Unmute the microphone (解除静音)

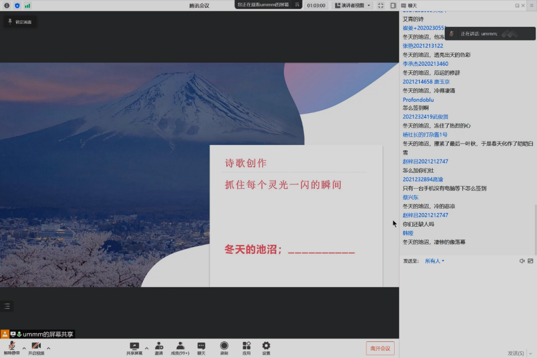coord(11,348)
